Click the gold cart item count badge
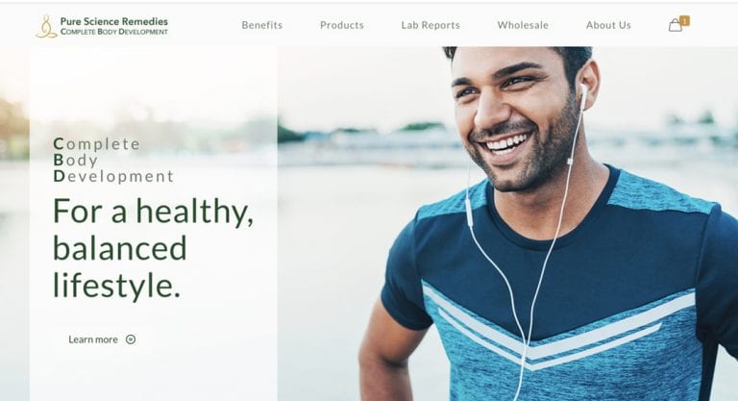738x401 pixels. pos(685,21)
